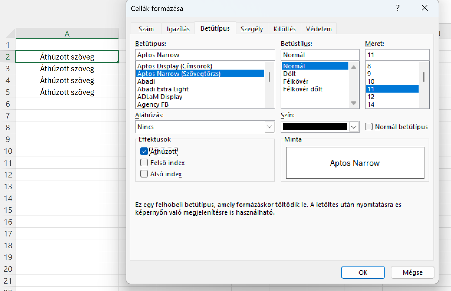Uncheck the Áthúzott checkbox
The height and width of the screenshot is (291, 451).
click(x=144, y=152)
